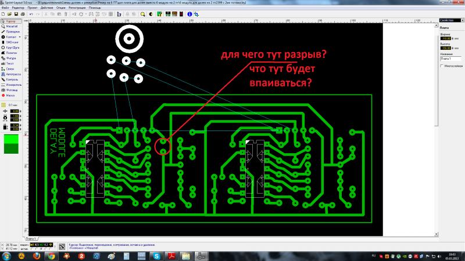Open the Помощь menu
The width and height of the screenshot is (465, 261).
point(95,8)
